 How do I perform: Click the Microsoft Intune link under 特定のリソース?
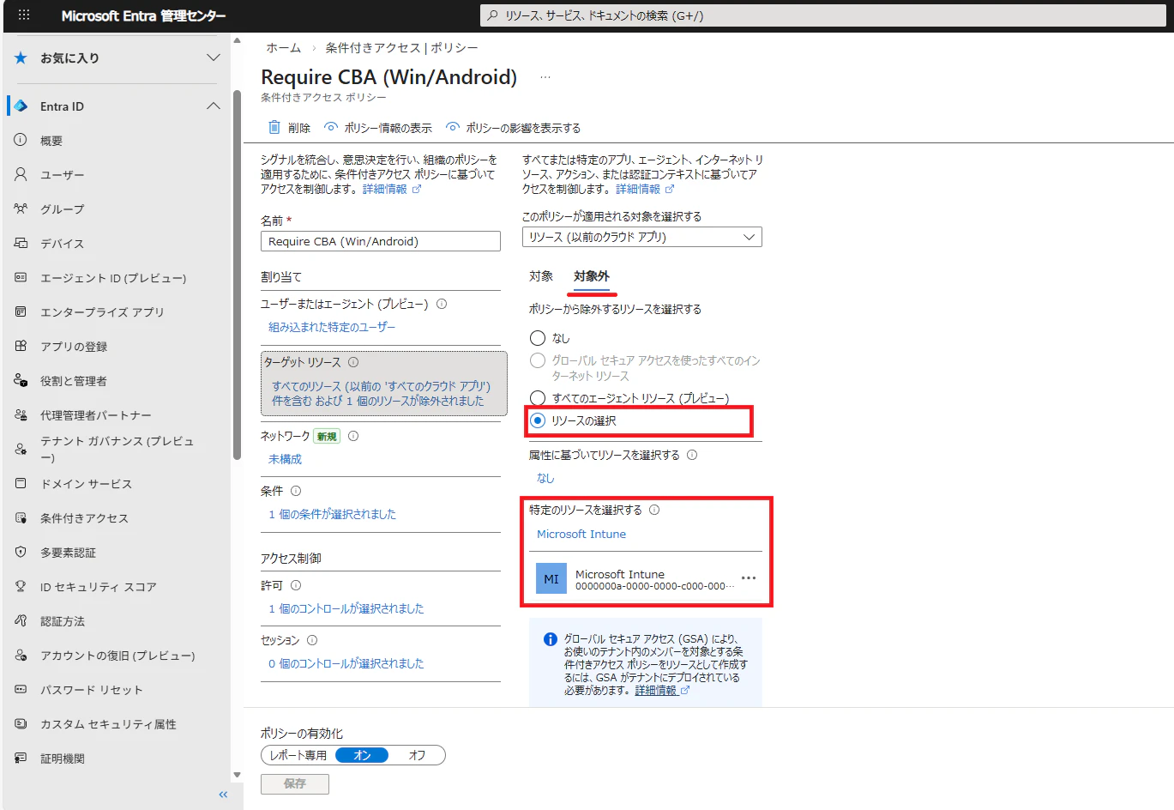point(581,534)
